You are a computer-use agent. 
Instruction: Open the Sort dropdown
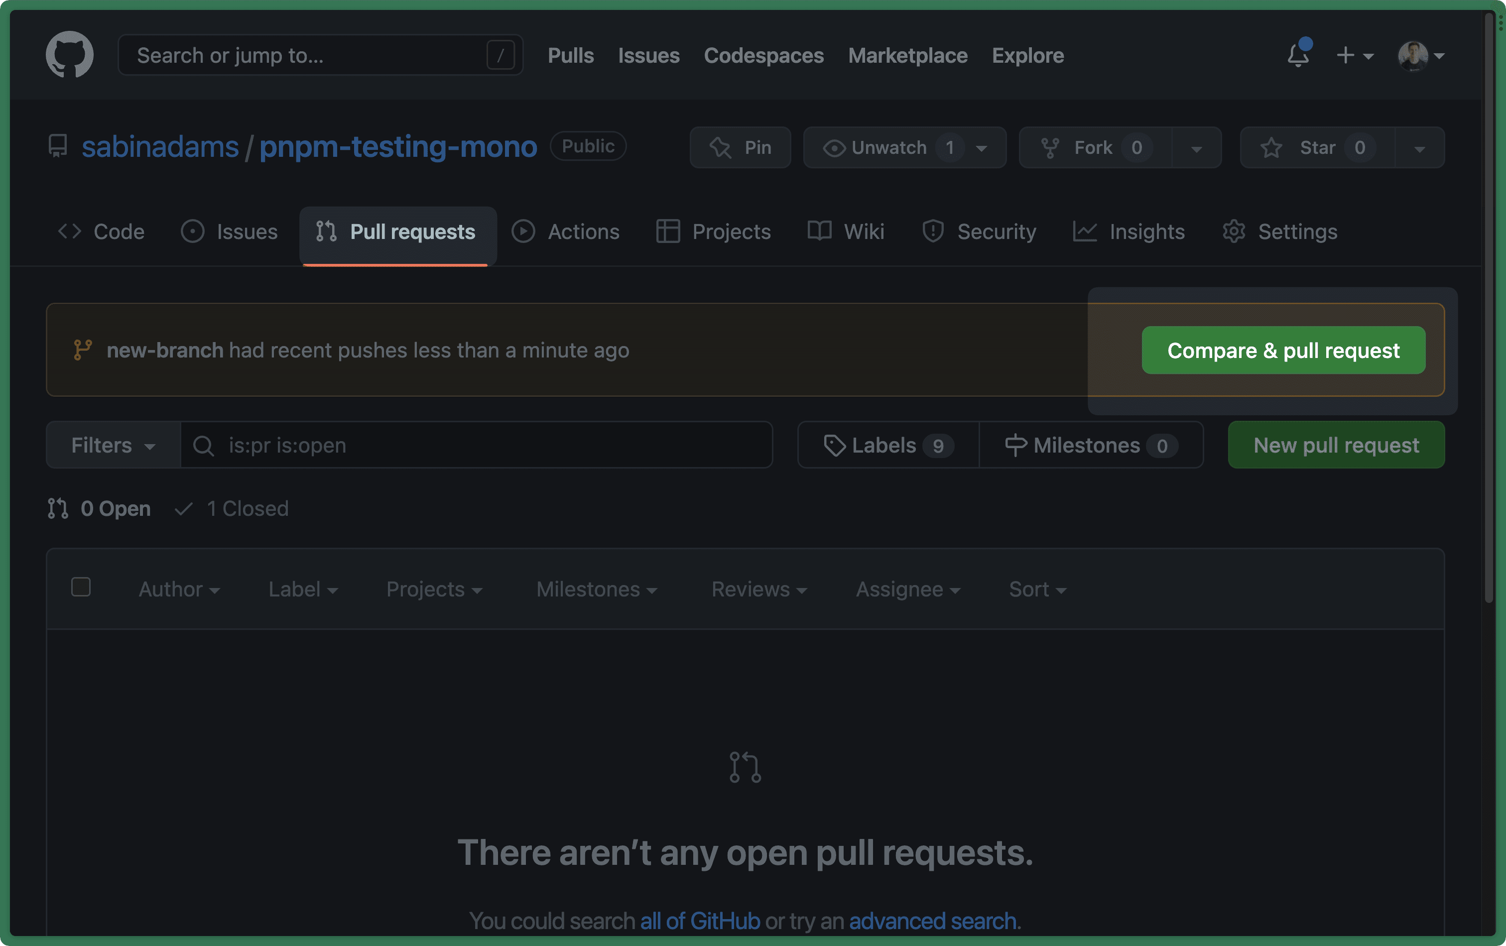(x=1037, y=589)
